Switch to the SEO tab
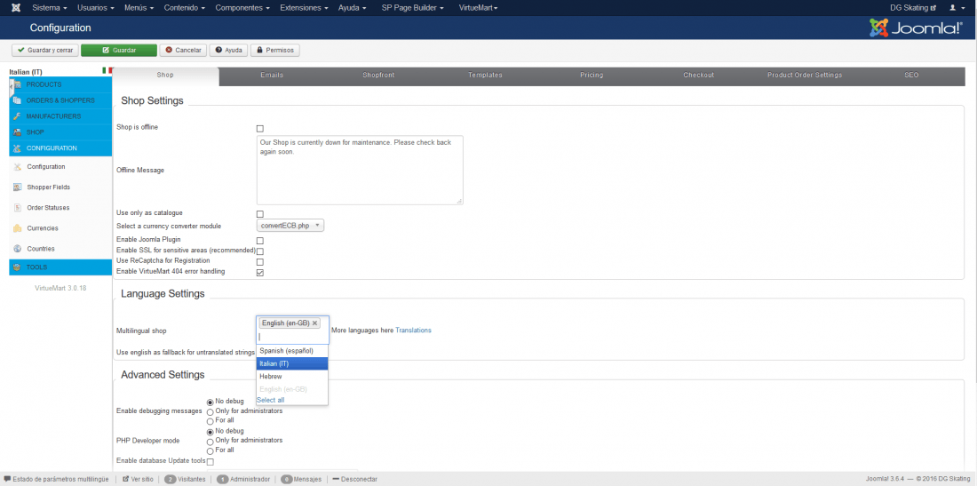This screenshot has width=977, height=486. point(911,75)
